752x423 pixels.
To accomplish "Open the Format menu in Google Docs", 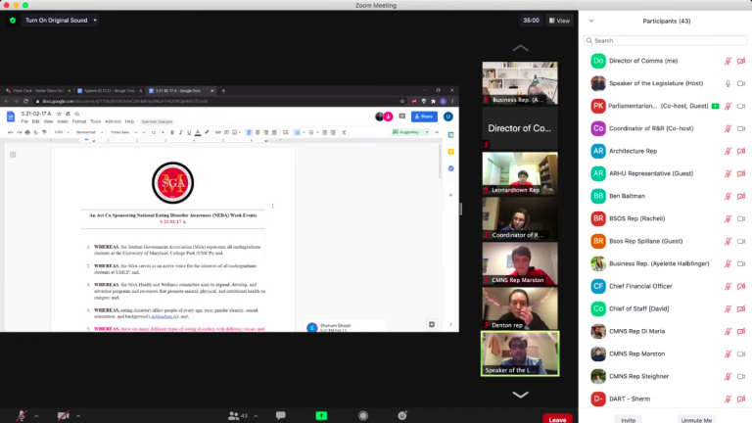I will [78, 121].
